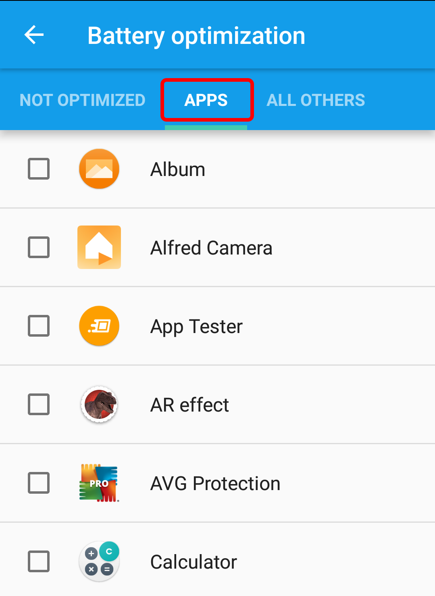Check the Alfred Camera checkbox
Image resolution: width=435 pixels, height=596 pixels.
pyautogui.click(x=39, y=247)
